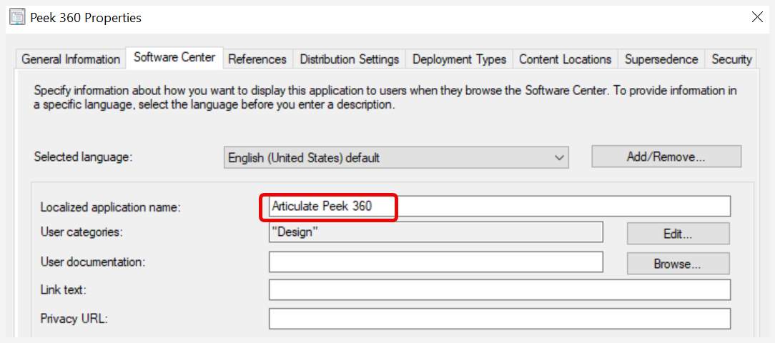Focus the Link text field
The height and width of the screenshot is (343, 775).
point(500,290)
